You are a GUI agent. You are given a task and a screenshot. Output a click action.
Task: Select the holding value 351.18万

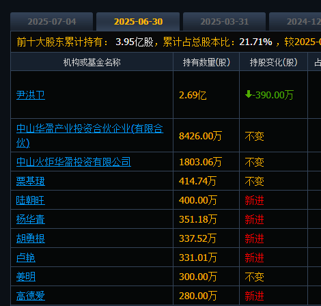tap(197, 219)
